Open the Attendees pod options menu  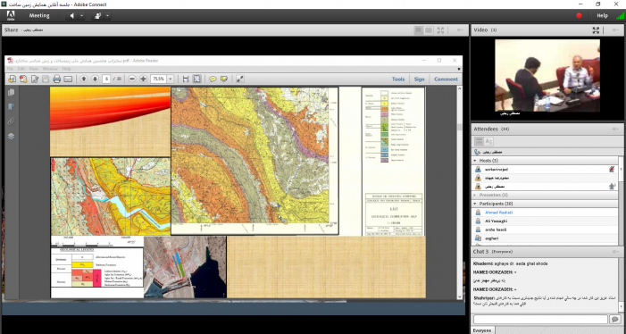(x=615, y=129)
